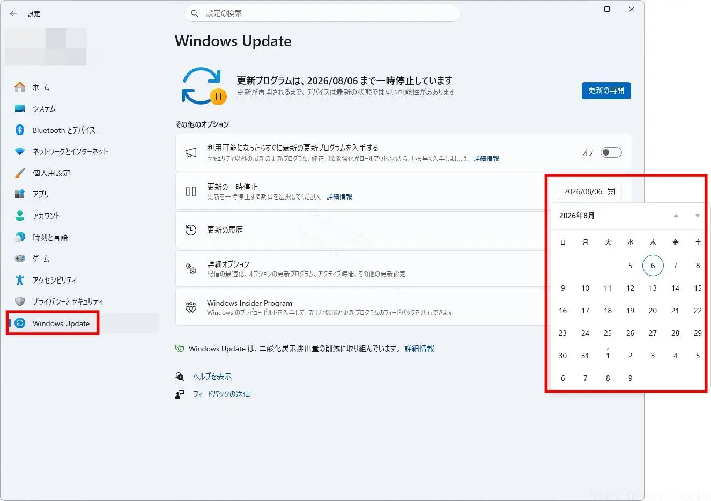
Task: Choose date 17 in the calendar
Action: tap(585, 311)
